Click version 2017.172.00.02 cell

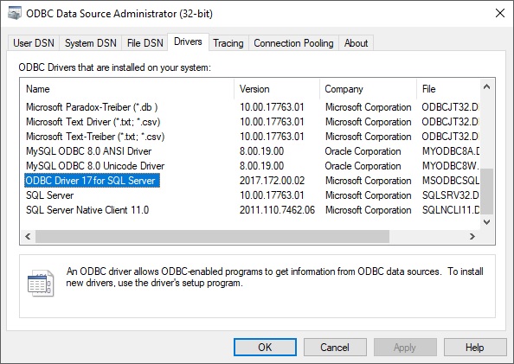click(x=272, y=181)
